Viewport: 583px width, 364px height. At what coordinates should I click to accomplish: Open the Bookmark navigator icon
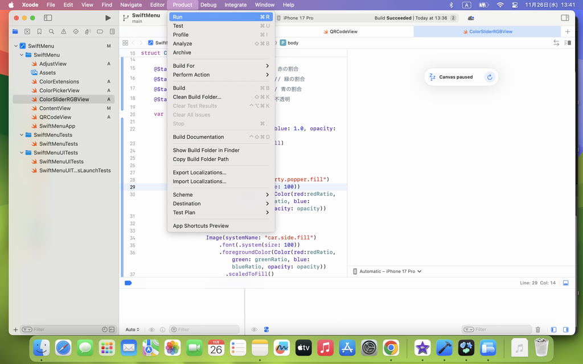point(39,32)
